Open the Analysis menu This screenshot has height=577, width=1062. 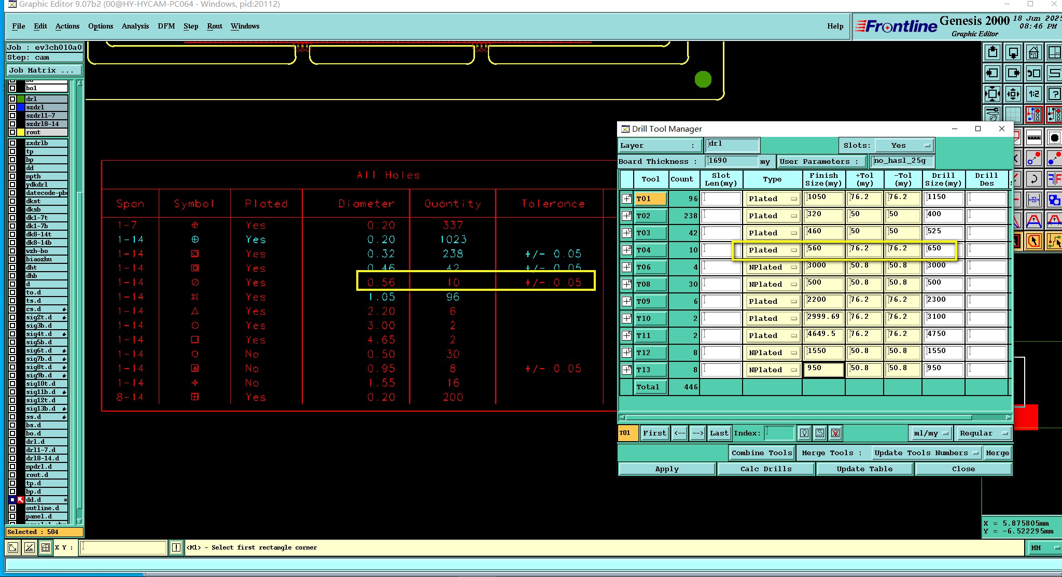pyautogui.click(x=135, y=26)
